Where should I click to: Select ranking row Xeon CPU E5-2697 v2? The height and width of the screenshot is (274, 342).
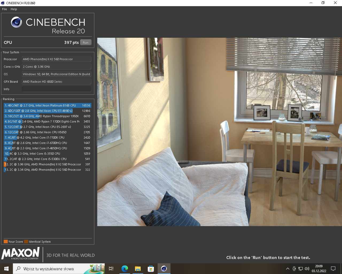point(48,127)
